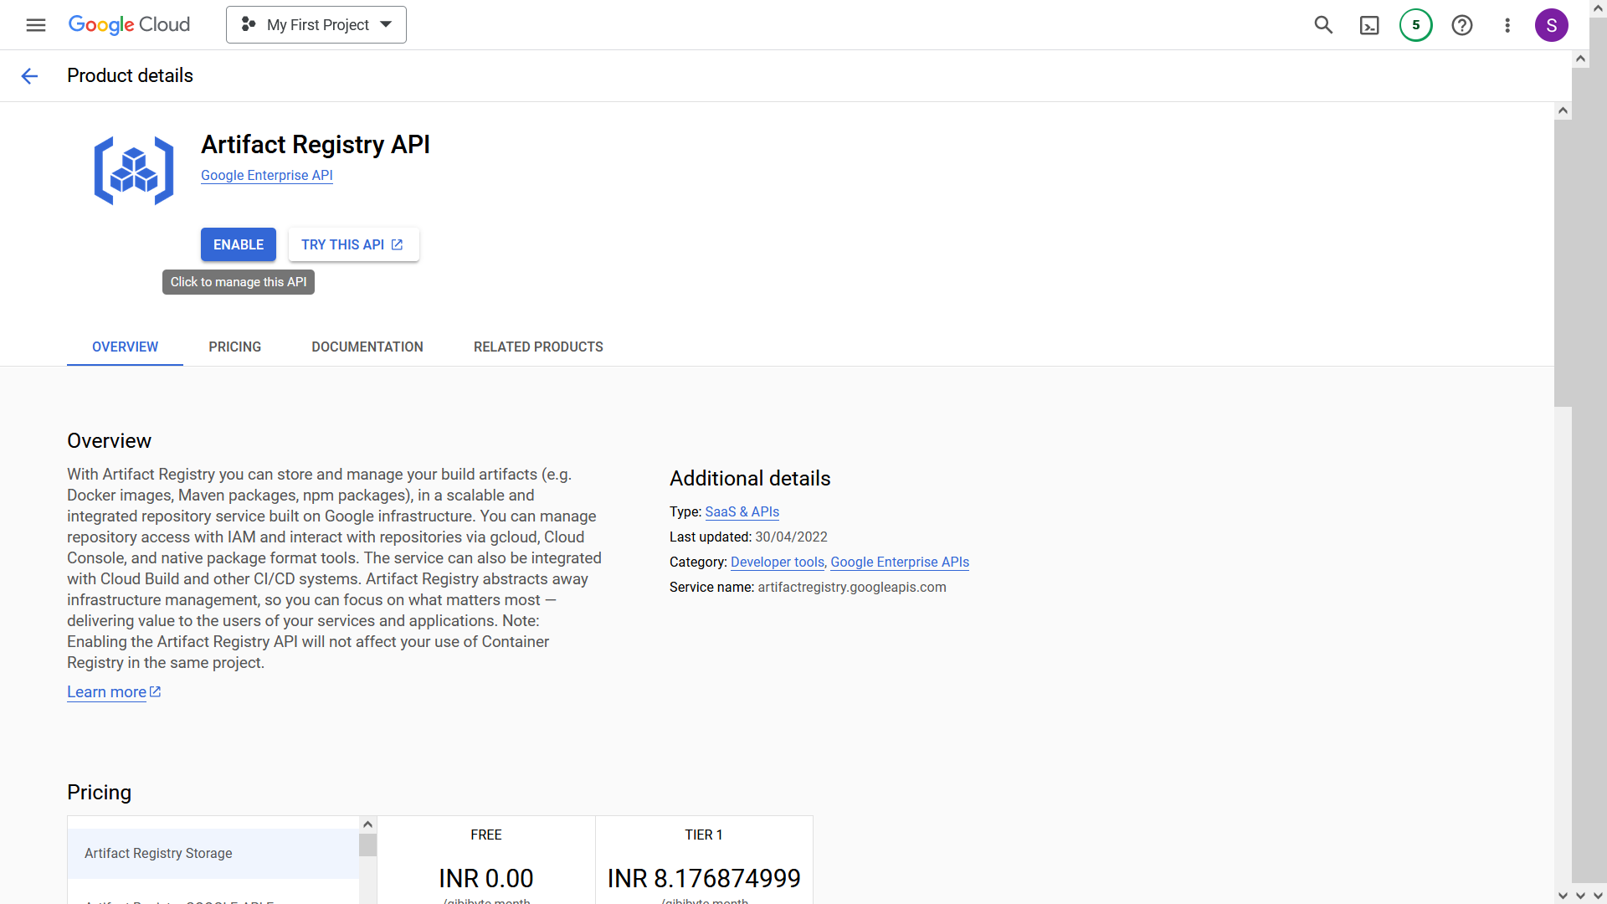Click the pricing list scroll-up arrow
Screen dimensions: 1607x904
click(x=367, y=824)
